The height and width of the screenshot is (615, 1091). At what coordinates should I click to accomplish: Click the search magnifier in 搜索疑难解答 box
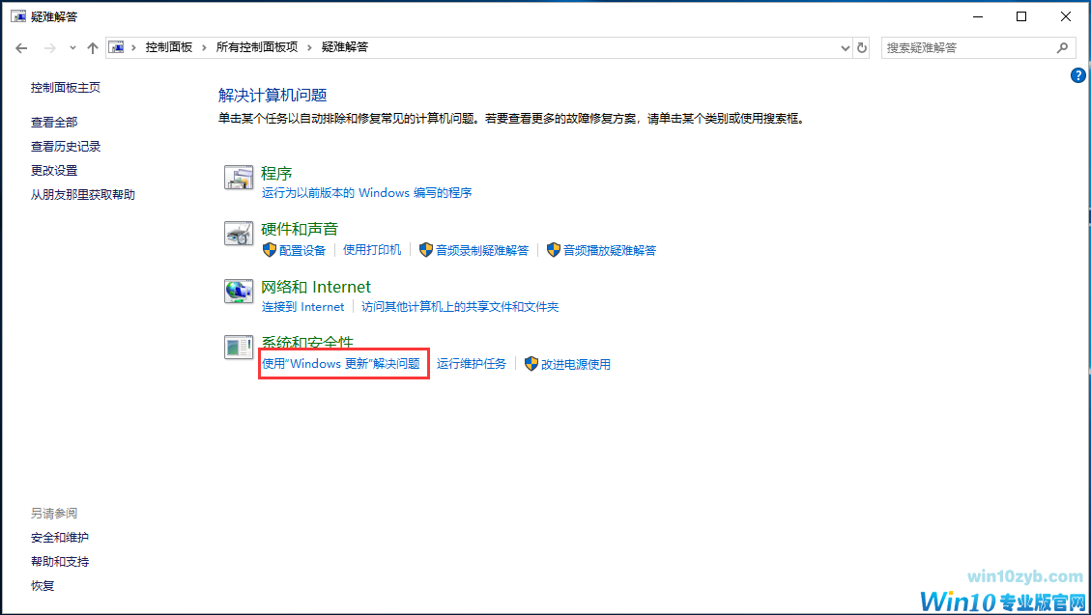coord(1062,47)
